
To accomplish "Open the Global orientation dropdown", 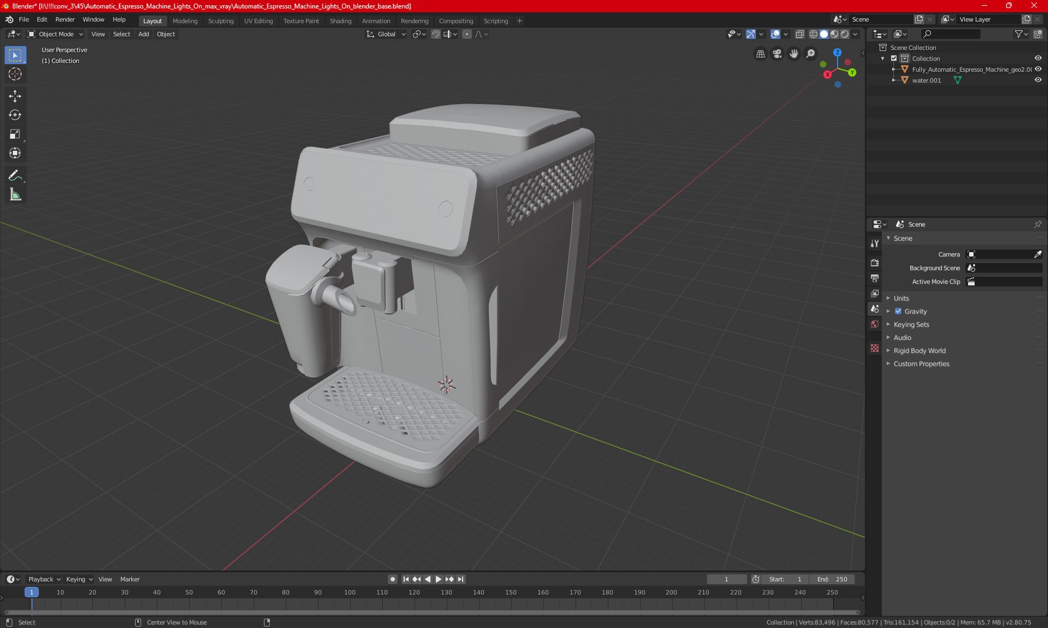I will 385,34.
